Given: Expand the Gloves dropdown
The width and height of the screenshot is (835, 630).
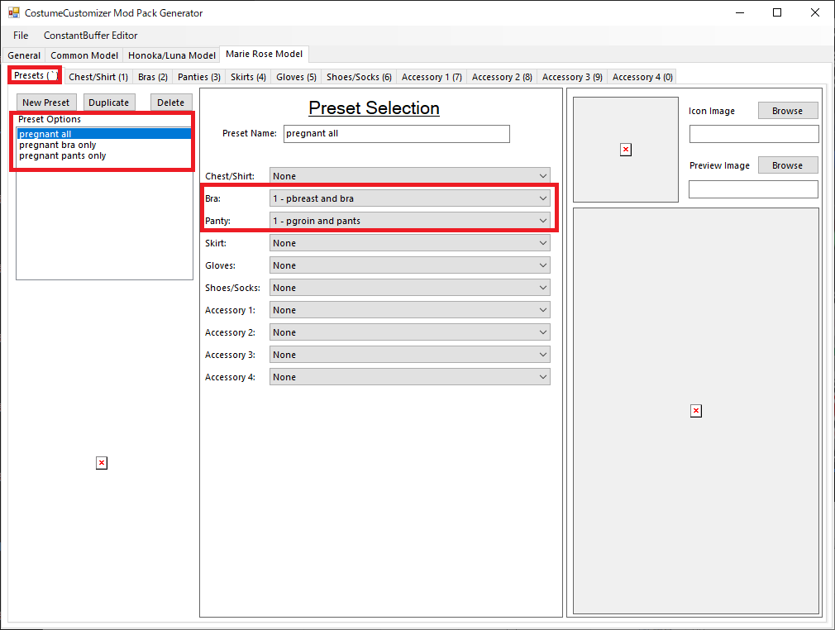Looking at the screenshot, I should tap(409, 265).
